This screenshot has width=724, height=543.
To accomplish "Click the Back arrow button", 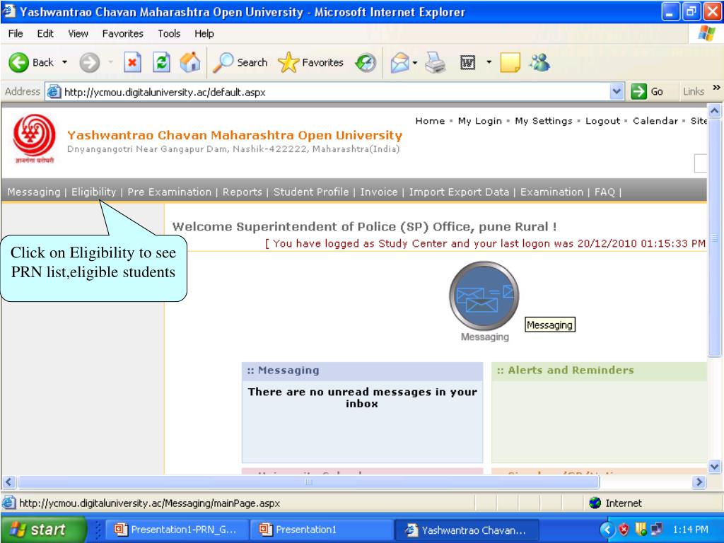I will pyautogui.click(x=19, y=62).
